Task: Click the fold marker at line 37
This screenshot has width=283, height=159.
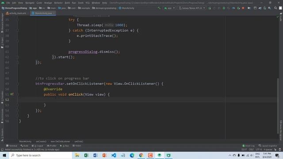Action: click(x=18, y=30)
